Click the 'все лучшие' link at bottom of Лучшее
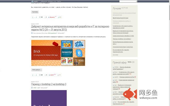The image size is (170, 106). [x=115, y=55]
